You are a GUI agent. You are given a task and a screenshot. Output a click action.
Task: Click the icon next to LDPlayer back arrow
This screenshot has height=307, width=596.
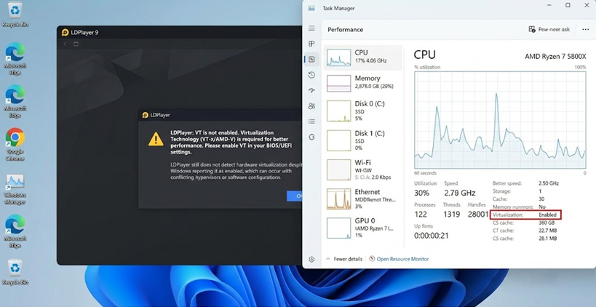click(x=76, y=44)
